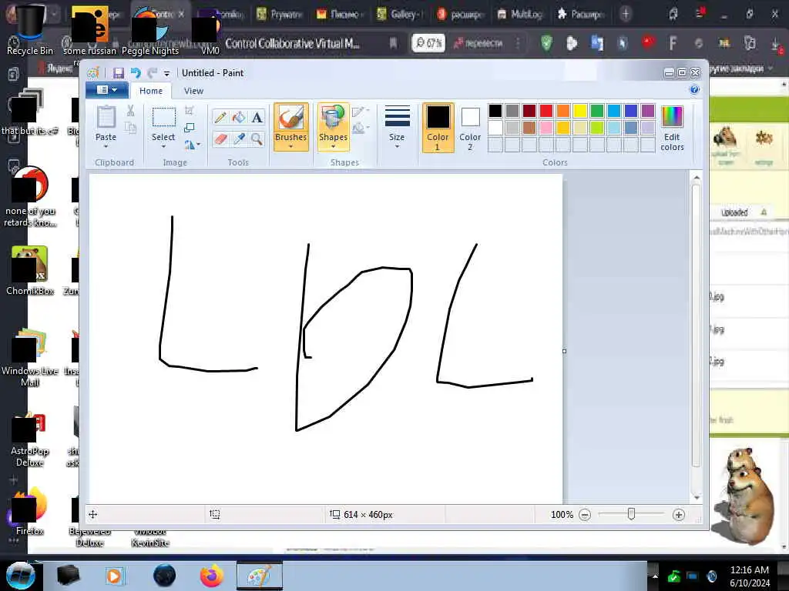Click the Redo arrow in quick access toolbar
Screen dimensions: 789x591
point(152,73)
